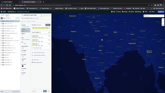Open the Text property tab
The height and width of the screenshot is (93, 165).
click(x=22, y=21)
